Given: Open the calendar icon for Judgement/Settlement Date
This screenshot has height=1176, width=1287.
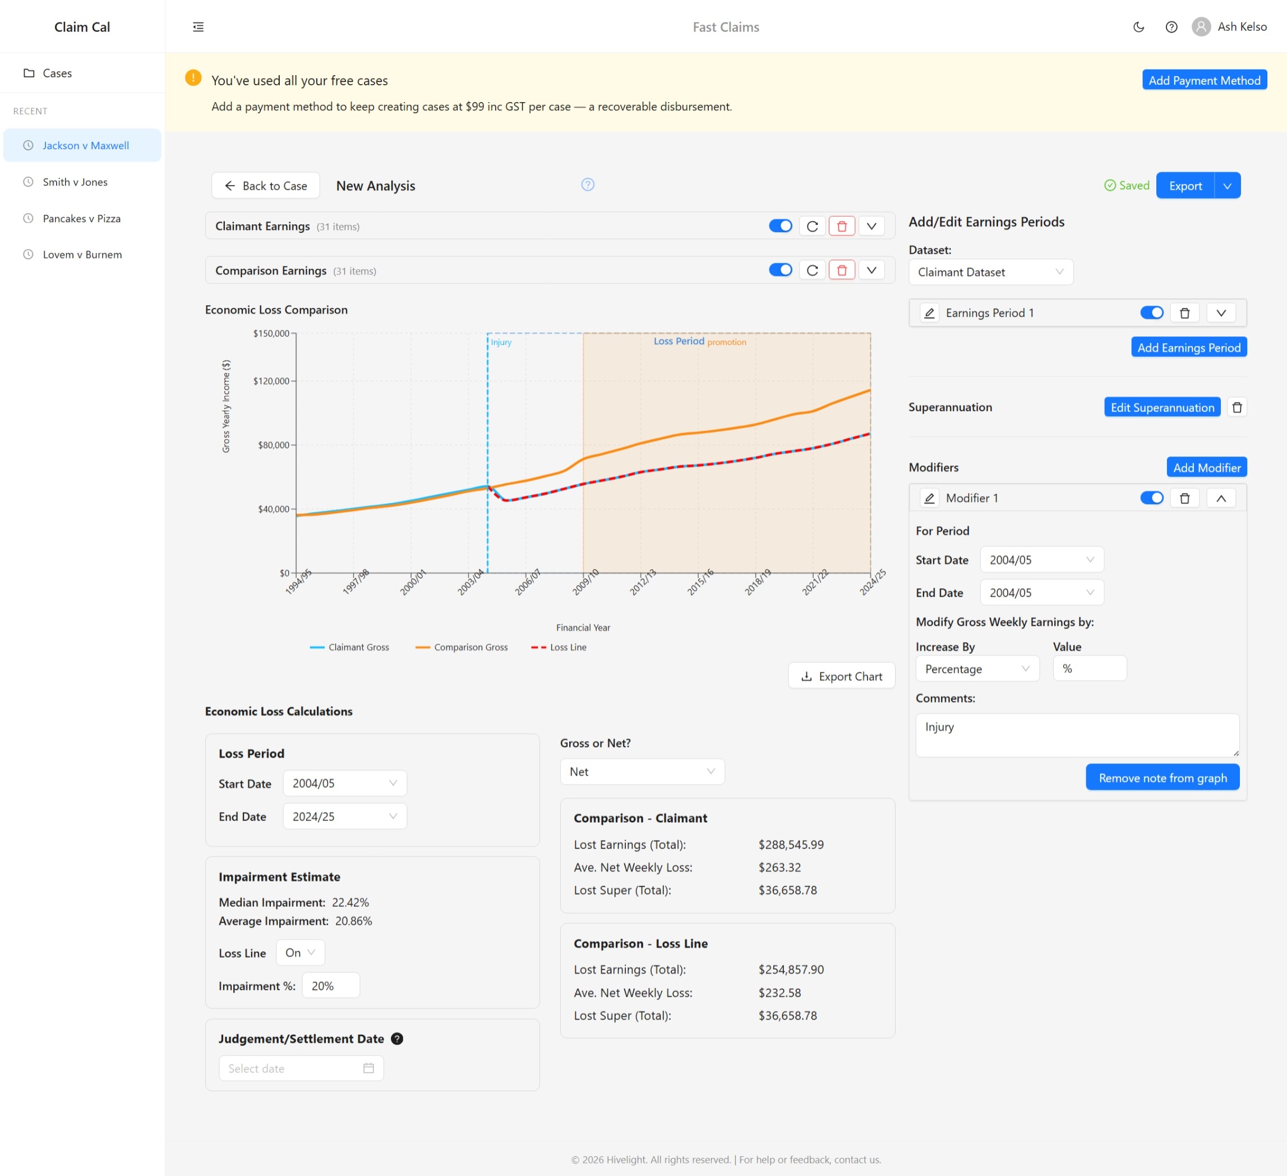Looking at the screenshot, I should 368,1067.
